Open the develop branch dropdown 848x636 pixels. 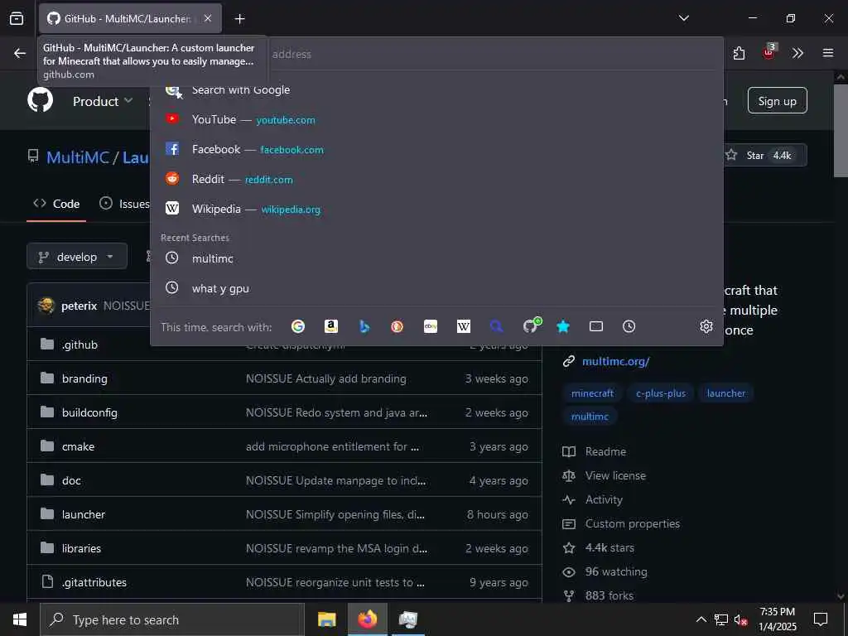point(77,257)
